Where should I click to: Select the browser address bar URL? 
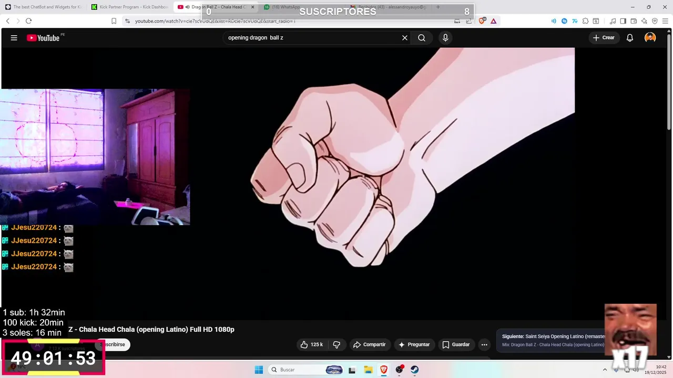[215, 21]
